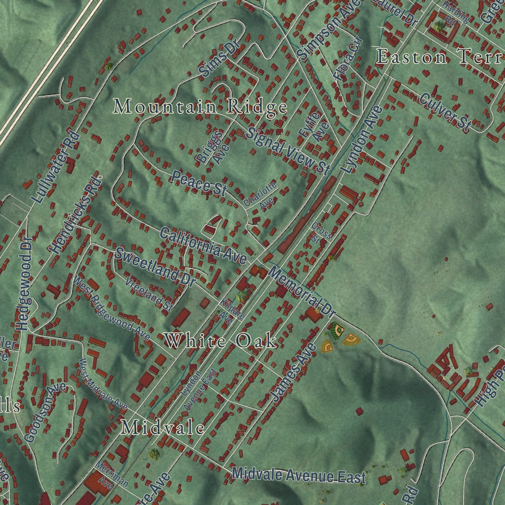Select the Easton Terr label
Image resolution: width=505 pixels, height=505 pixels.
(x=440, y=56)
